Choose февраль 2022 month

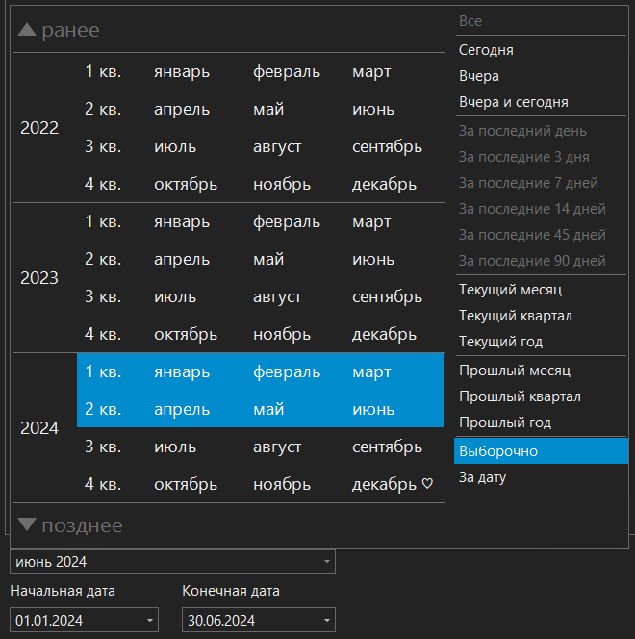pos(287,72)
